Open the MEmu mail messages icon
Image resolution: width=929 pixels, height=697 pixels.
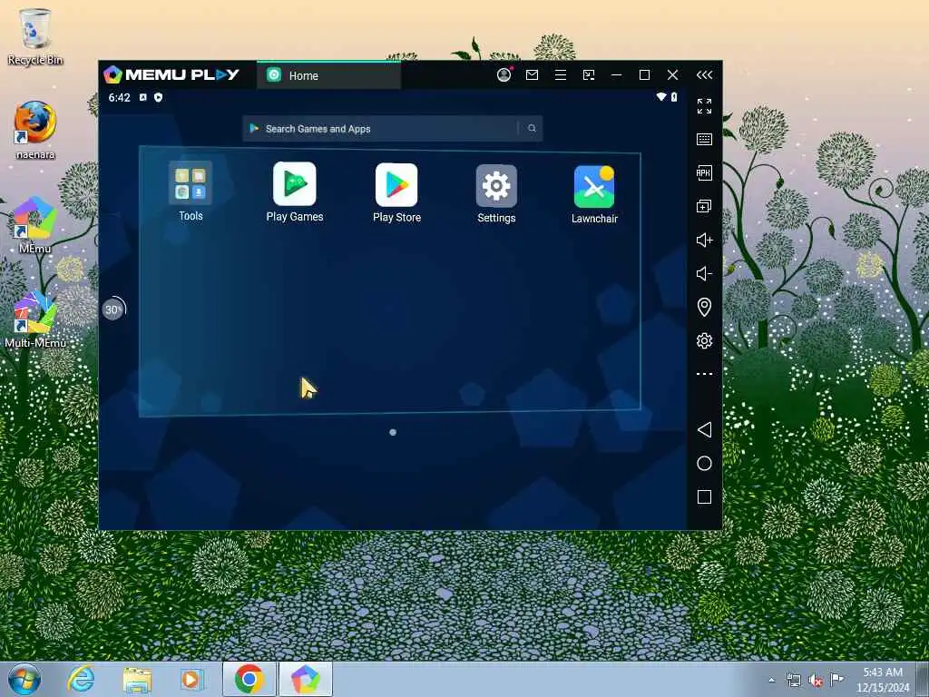[532, 74]
